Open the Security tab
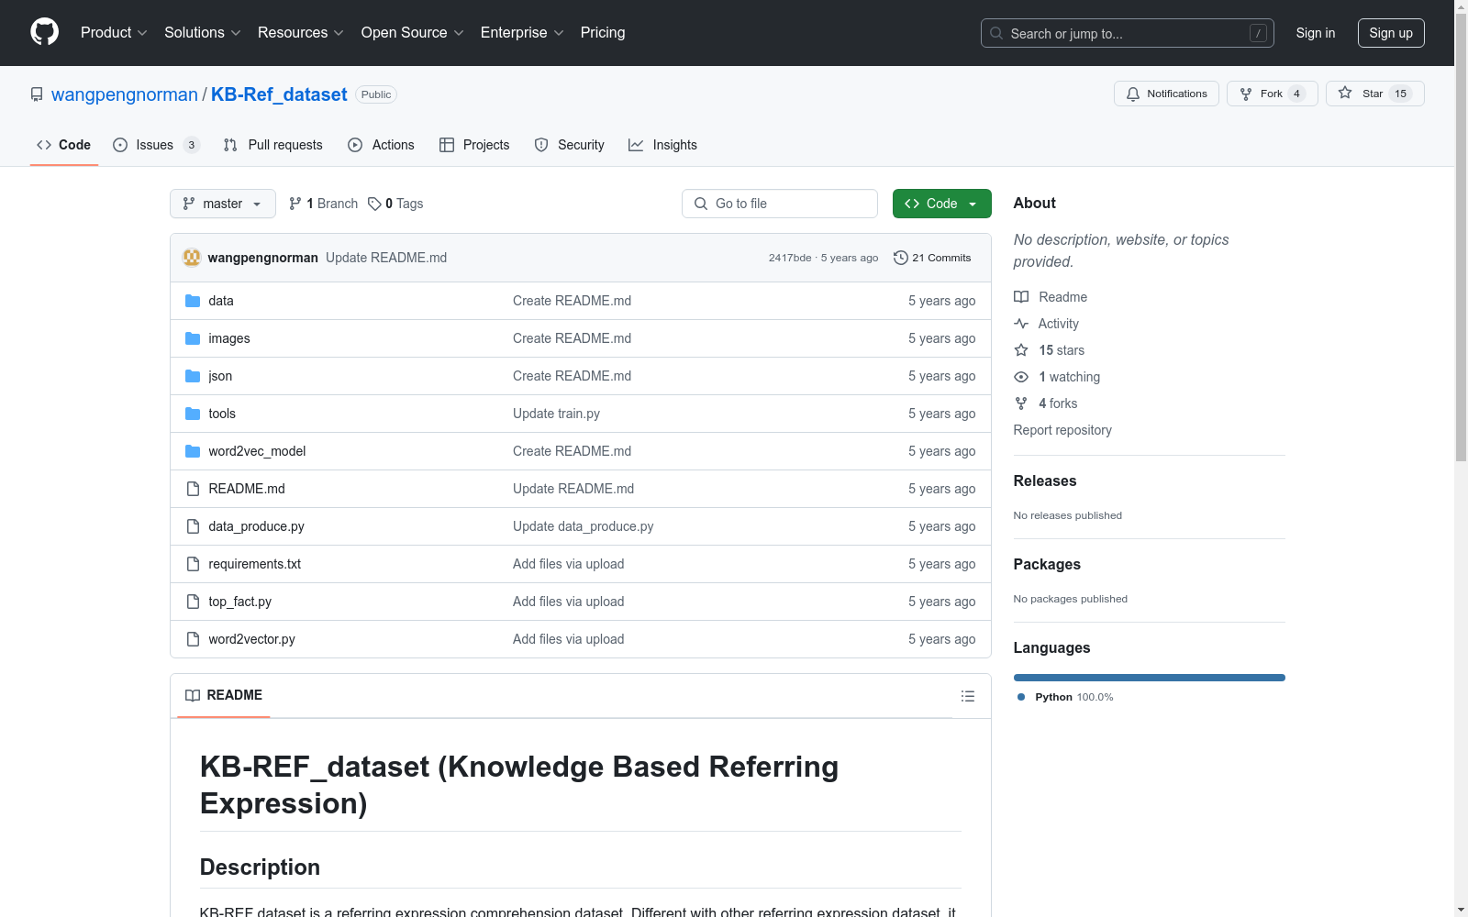Screen dimensions: 1468x917 pyautogui.click(x=570, y=145)
